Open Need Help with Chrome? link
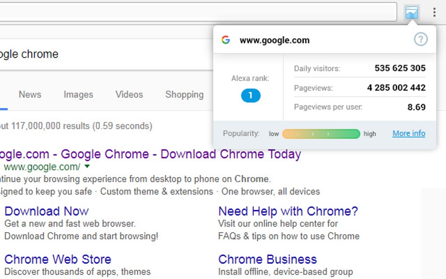This screenshot has width=446, height=279. pyautogui.click(x=288, y=211)
